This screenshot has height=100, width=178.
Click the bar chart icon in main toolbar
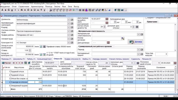click(x=86, y=10)
